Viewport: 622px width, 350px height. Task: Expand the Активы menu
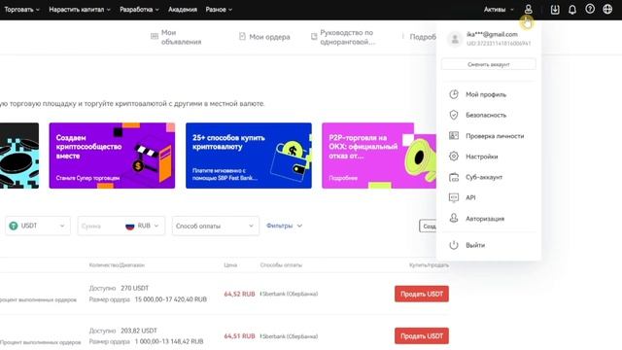(499, 9)
